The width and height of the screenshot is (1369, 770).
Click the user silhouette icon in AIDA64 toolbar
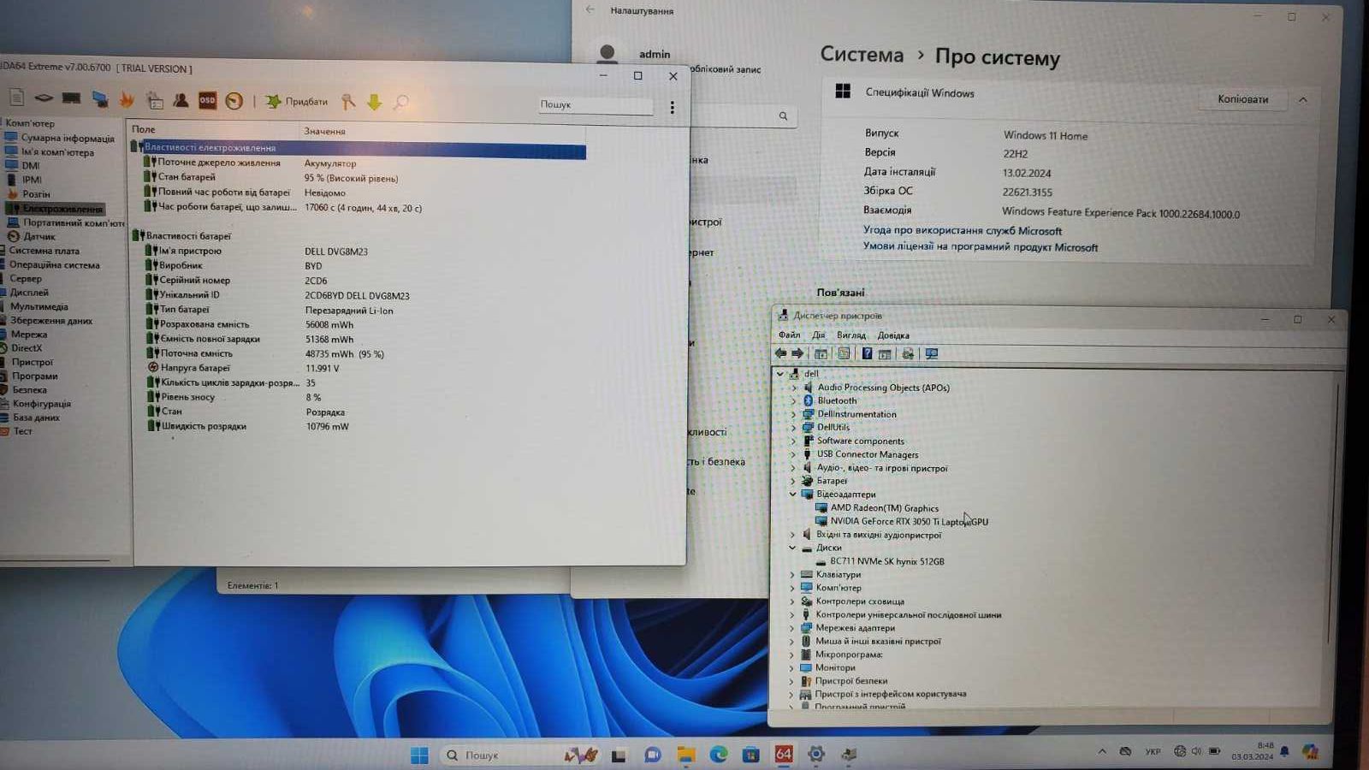[x=181, y=100]
